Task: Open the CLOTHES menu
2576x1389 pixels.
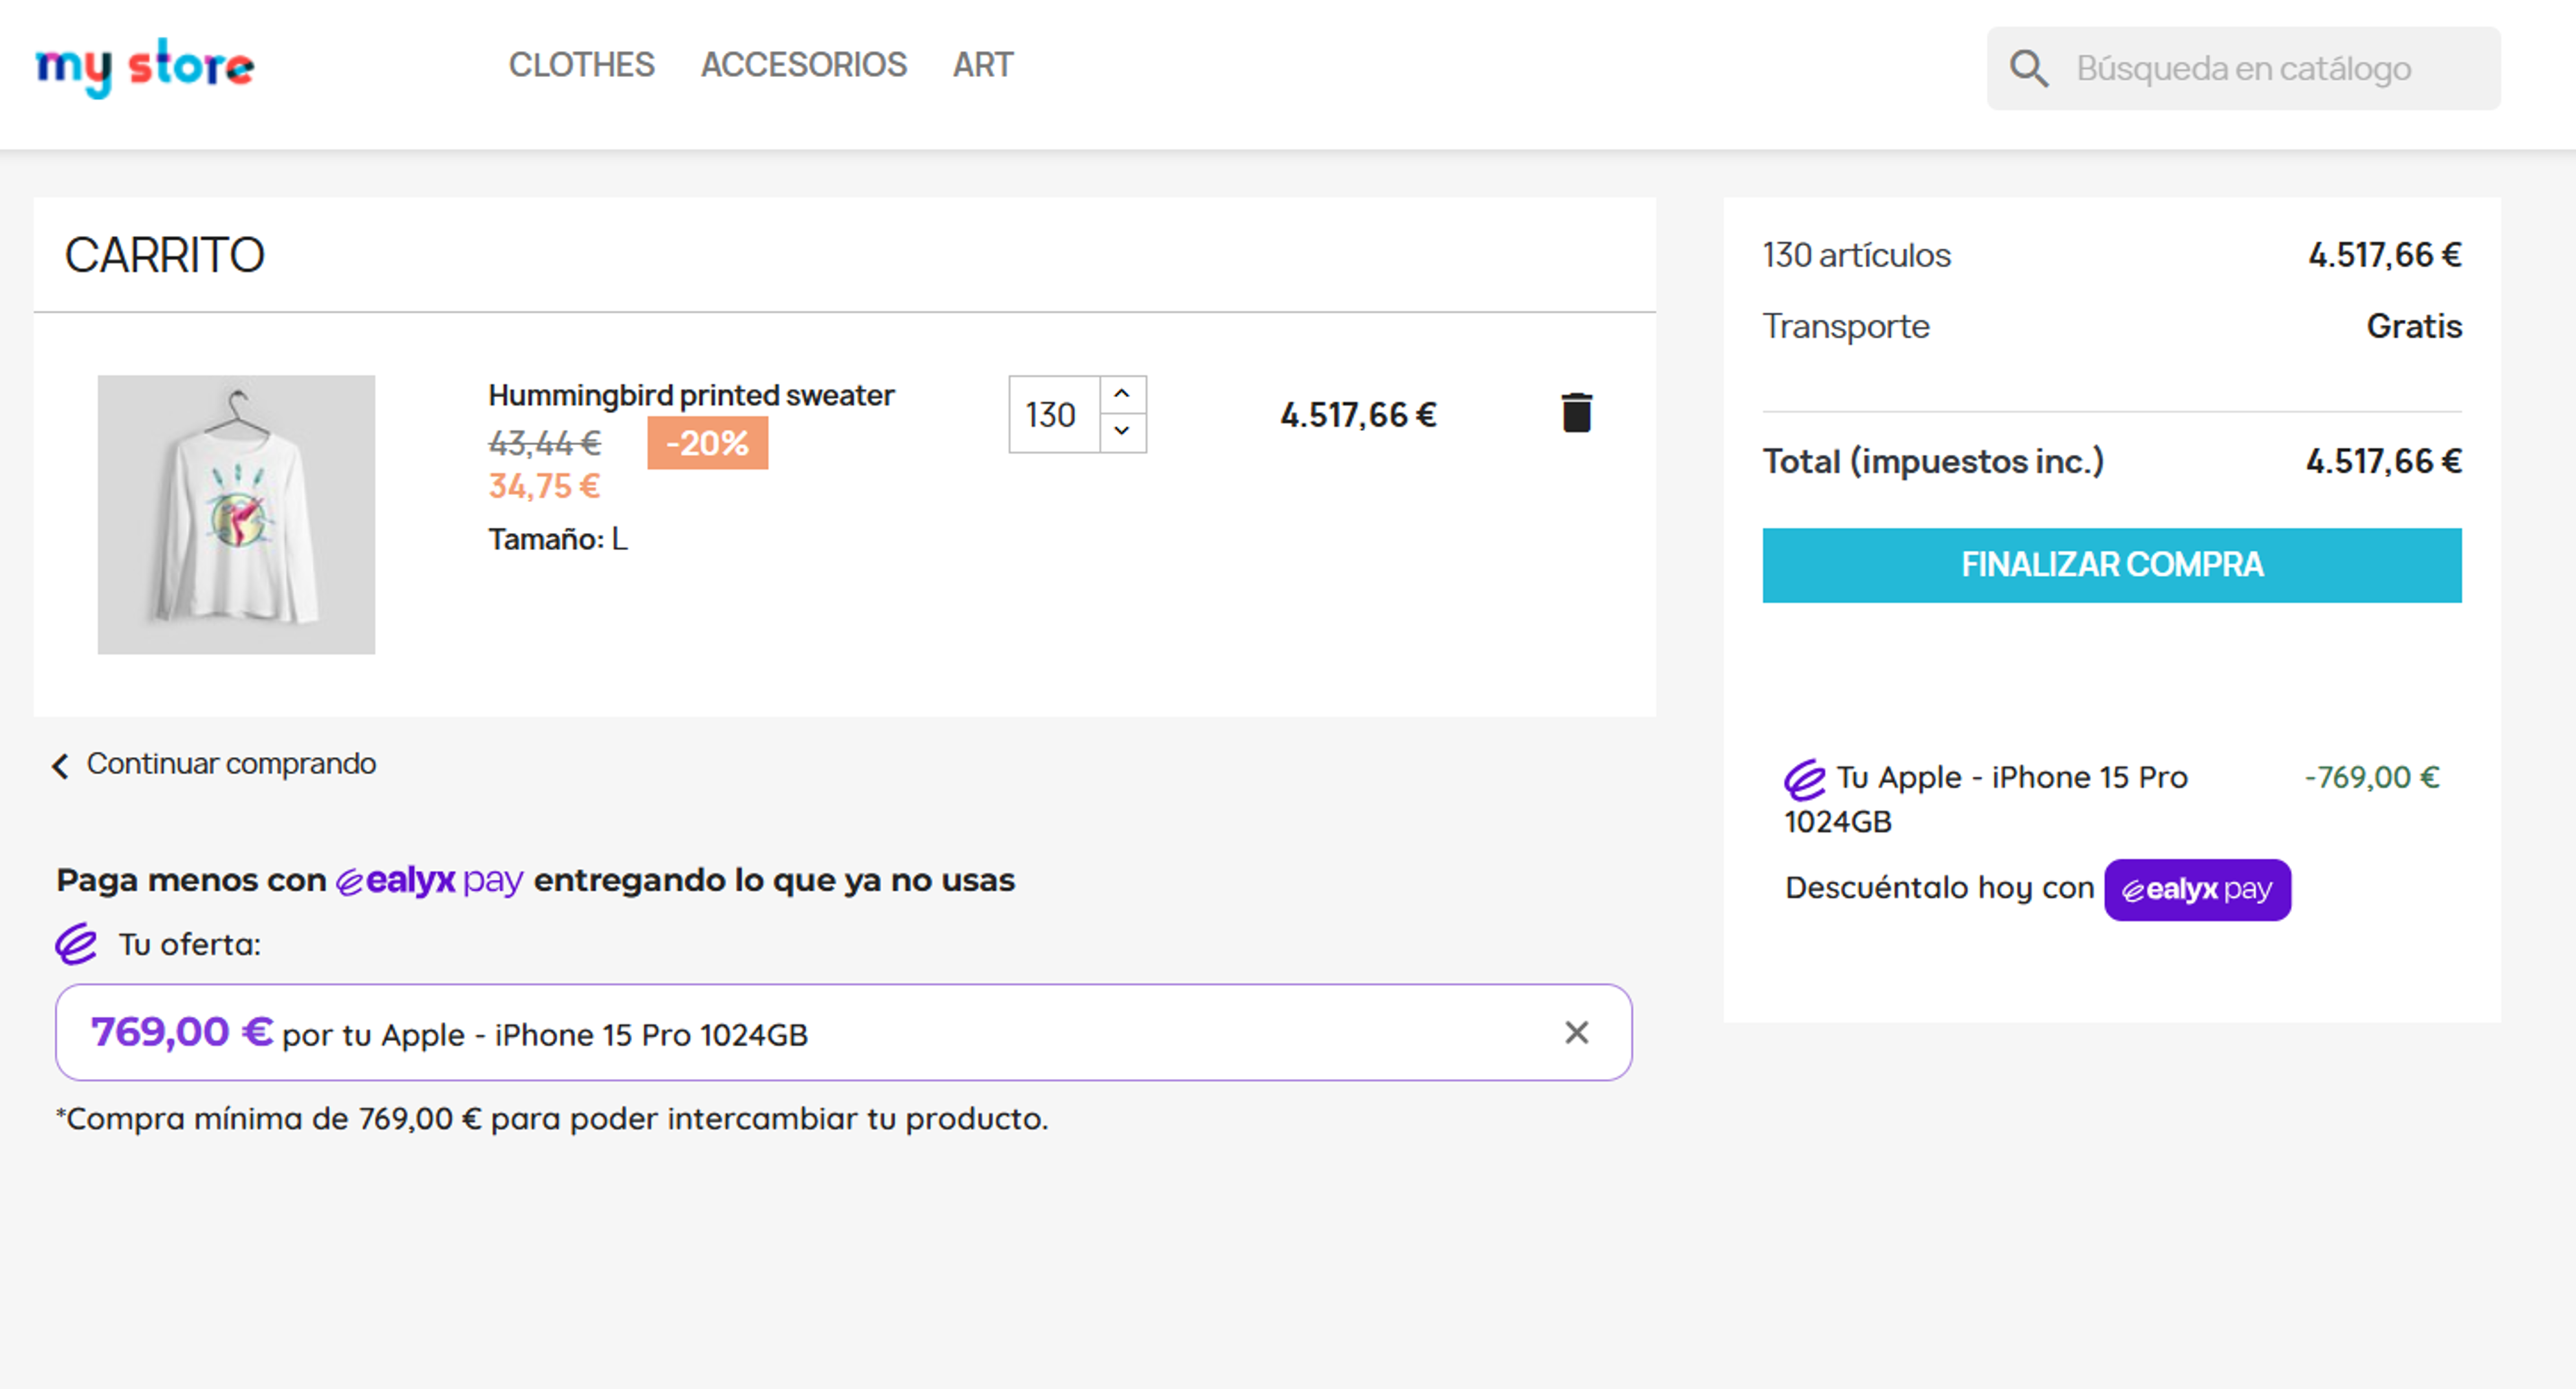Action: tap(581, 65)
